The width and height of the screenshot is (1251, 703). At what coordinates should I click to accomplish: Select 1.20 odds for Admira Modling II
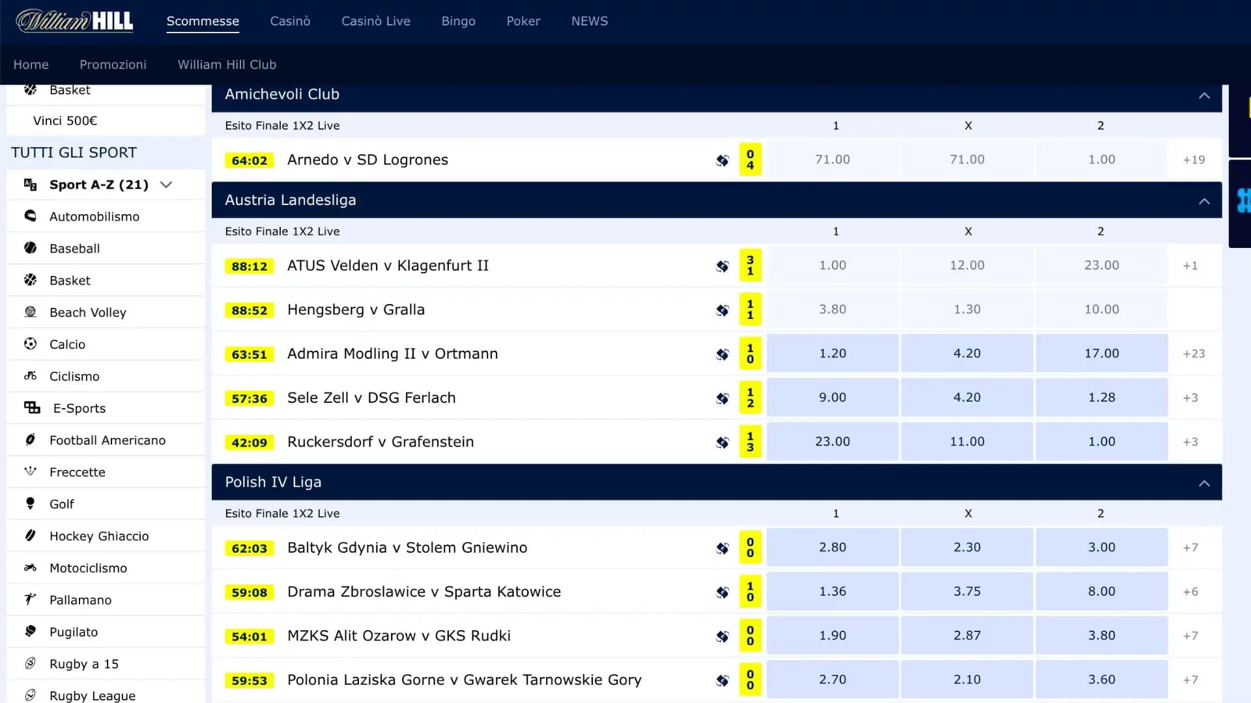tap(832, 353)
